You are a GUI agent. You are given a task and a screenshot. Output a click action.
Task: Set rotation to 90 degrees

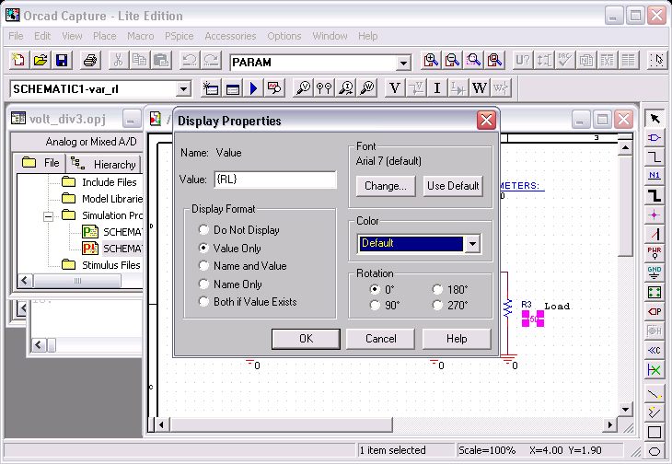pyautogui.click(x=375, y=305)
